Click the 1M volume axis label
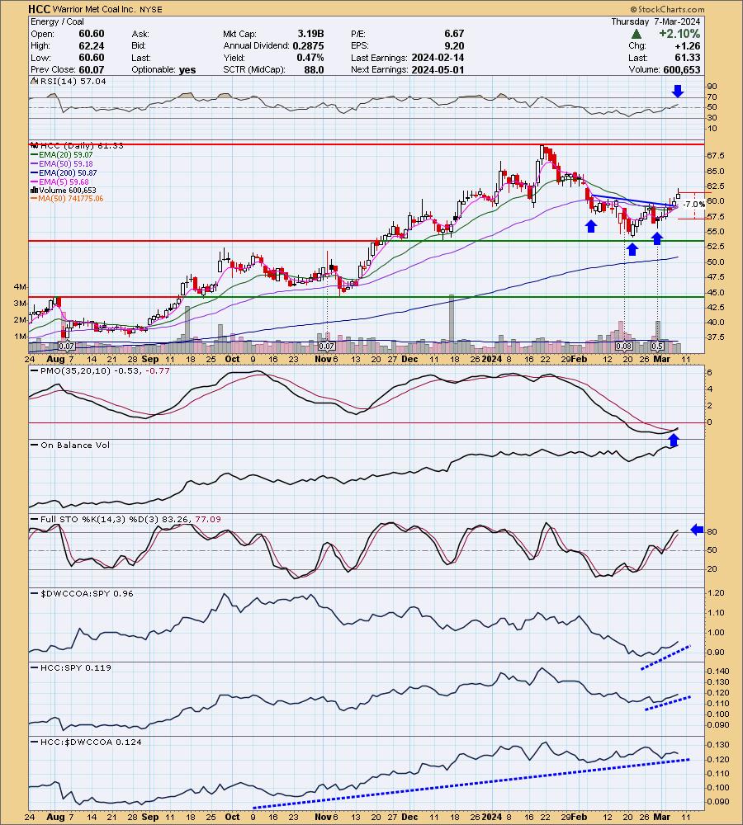743x825 pixels. click(x=20, y=337)
